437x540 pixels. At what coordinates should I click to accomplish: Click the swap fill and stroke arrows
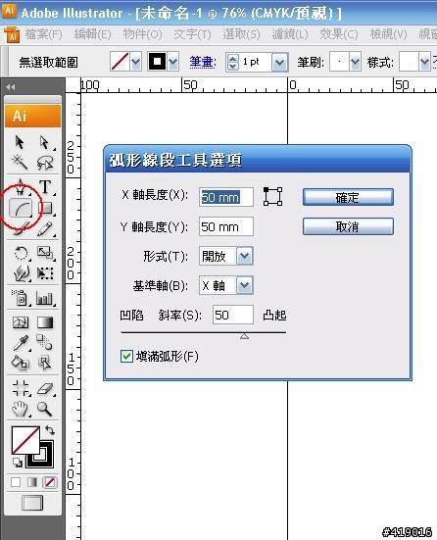click(x=50, y=430)
